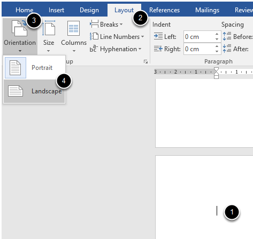
Task: Click the Indent Left icon
Action: (x=158, y=36)
